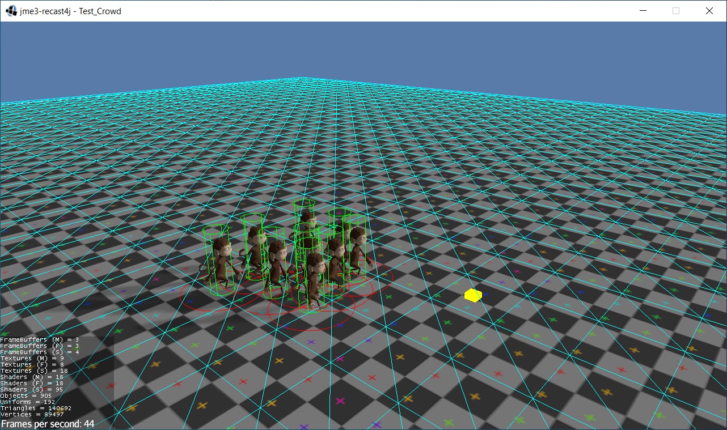Click the "Textures (M) = 9" stat line

tap(32, 359)
